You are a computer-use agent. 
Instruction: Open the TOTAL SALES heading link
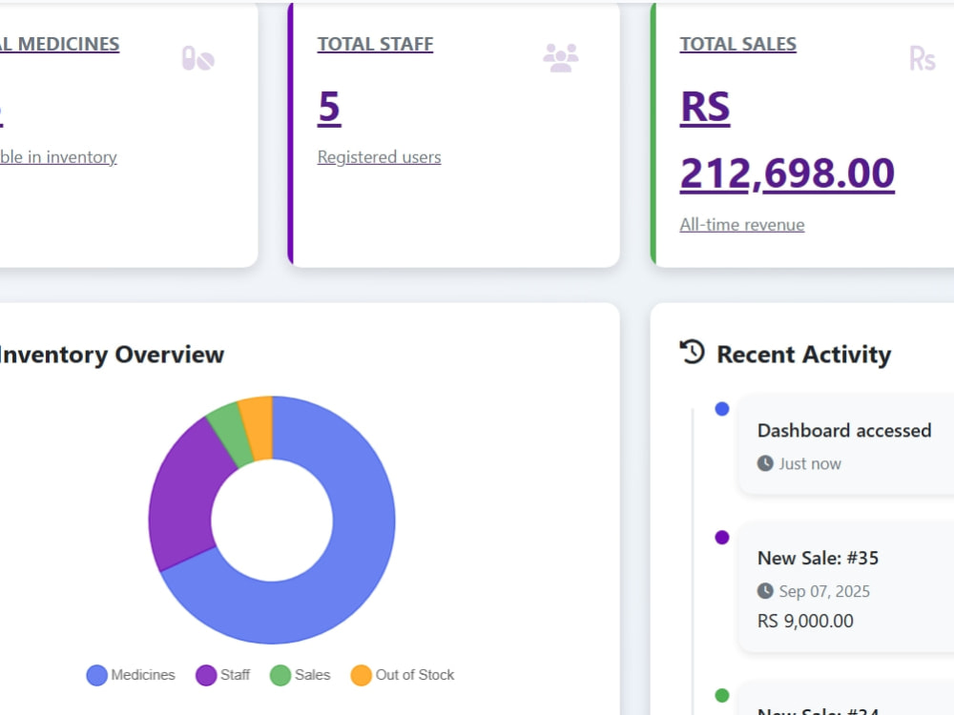tap(738, 44)
